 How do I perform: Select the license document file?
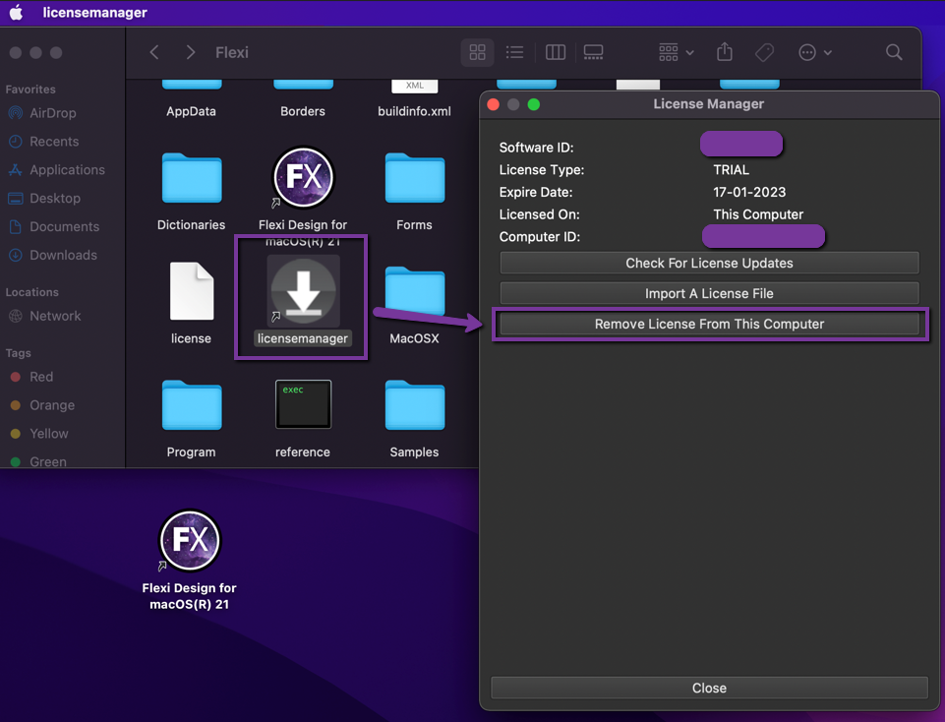(192, 292)
